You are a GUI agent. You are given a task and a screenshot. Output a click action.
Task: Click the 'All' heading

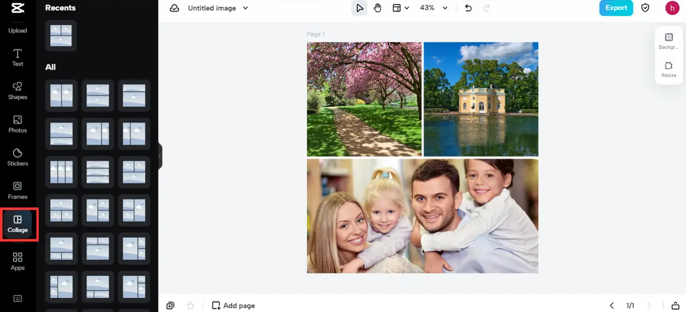coord(50,67)
